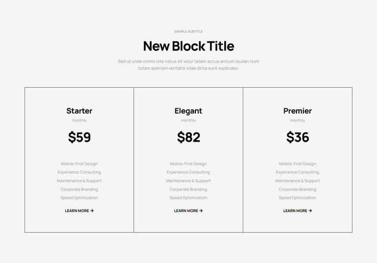Viewport: 377px width, 263px height.
Task: Select the Starter plan heading
Action: tap(80, 111)
